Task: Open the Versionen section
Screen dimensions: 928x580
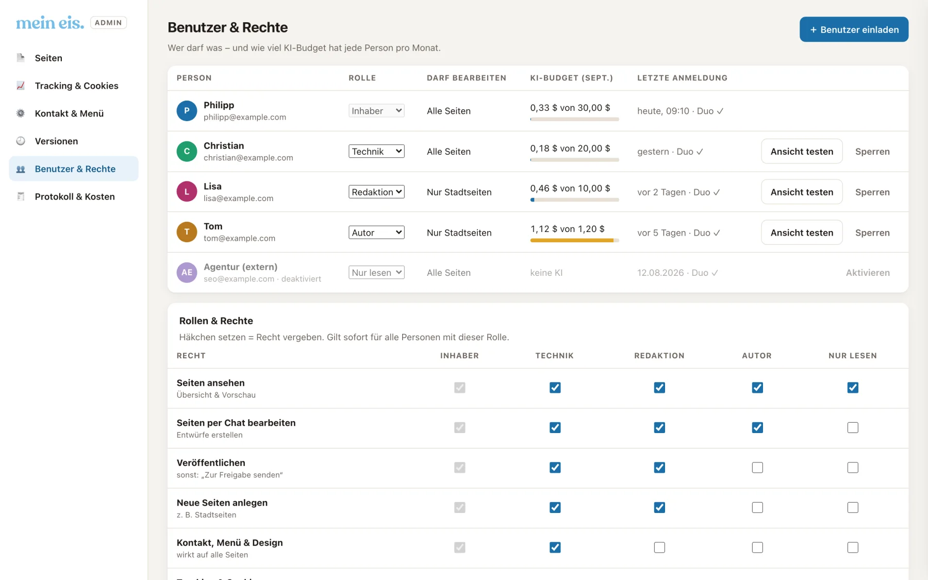Action: tap(74, 141)
